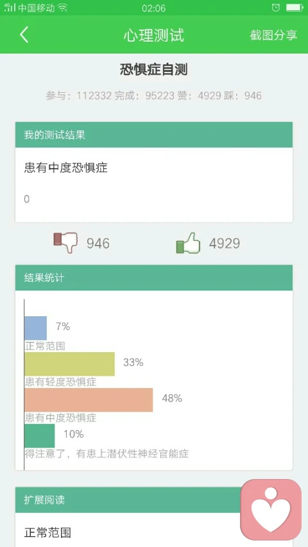
Task: Tap the orange 48% 患有中度恐惧症 bar
Action: 89,400
